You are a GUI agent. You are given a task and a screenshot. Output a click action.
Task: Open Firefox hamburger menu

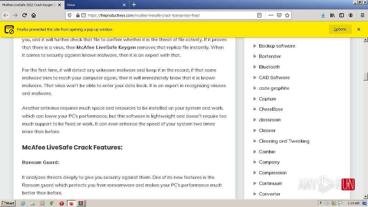[362, 15]
